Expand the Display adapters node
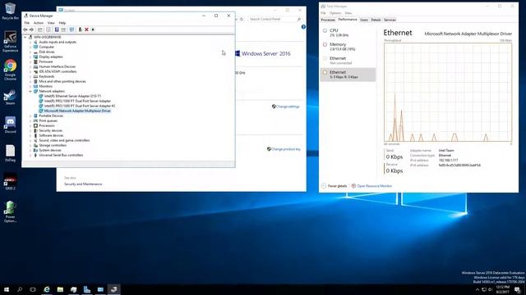Screen dimensions: 526x295 pos(30,57)
